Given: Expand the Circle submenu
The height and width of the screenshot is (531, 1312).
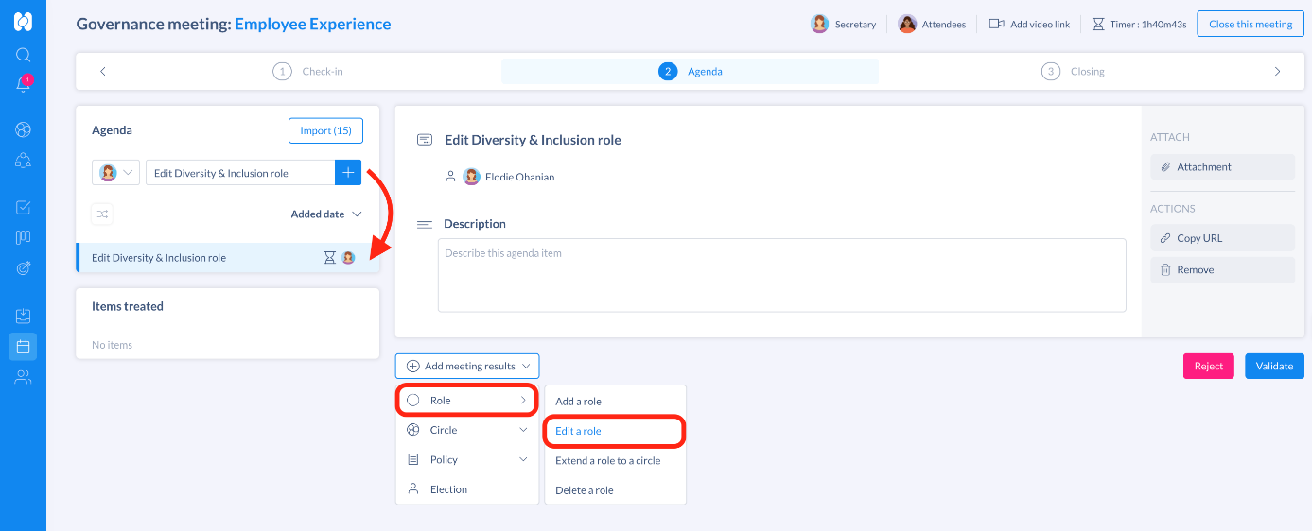Looking at the screenshot, I should coord(467,430).
